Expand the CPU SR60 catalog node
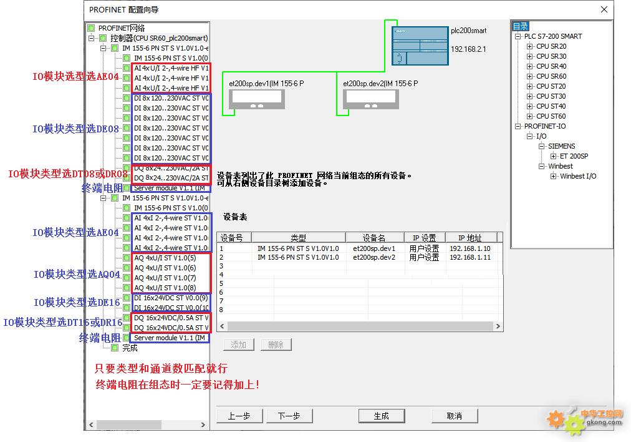Viewport: 631px width, 442px height. pyautogui.click(x=529, y=77)
